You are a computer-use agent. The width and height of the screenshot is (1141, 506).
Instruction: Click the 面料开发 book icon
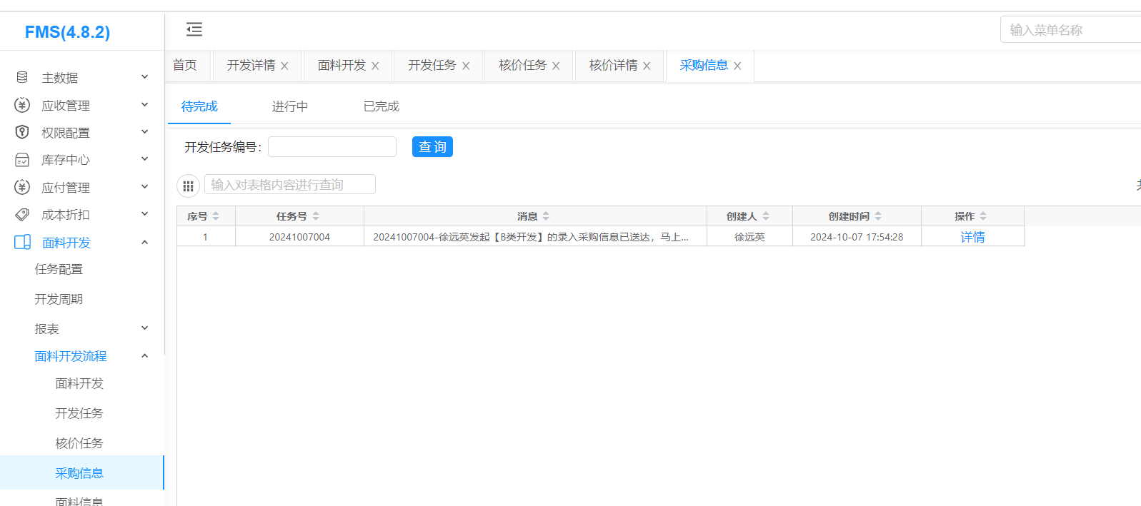click(x=22, y=242)
